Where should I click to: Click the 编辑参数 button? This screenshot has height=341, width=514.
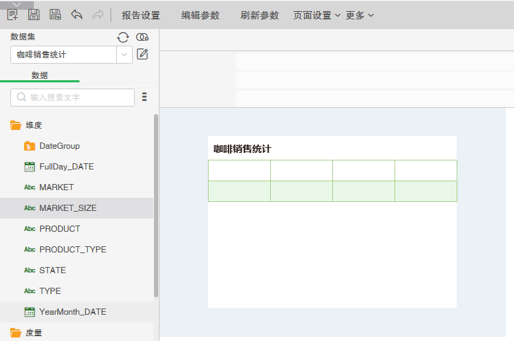(200, 15)
